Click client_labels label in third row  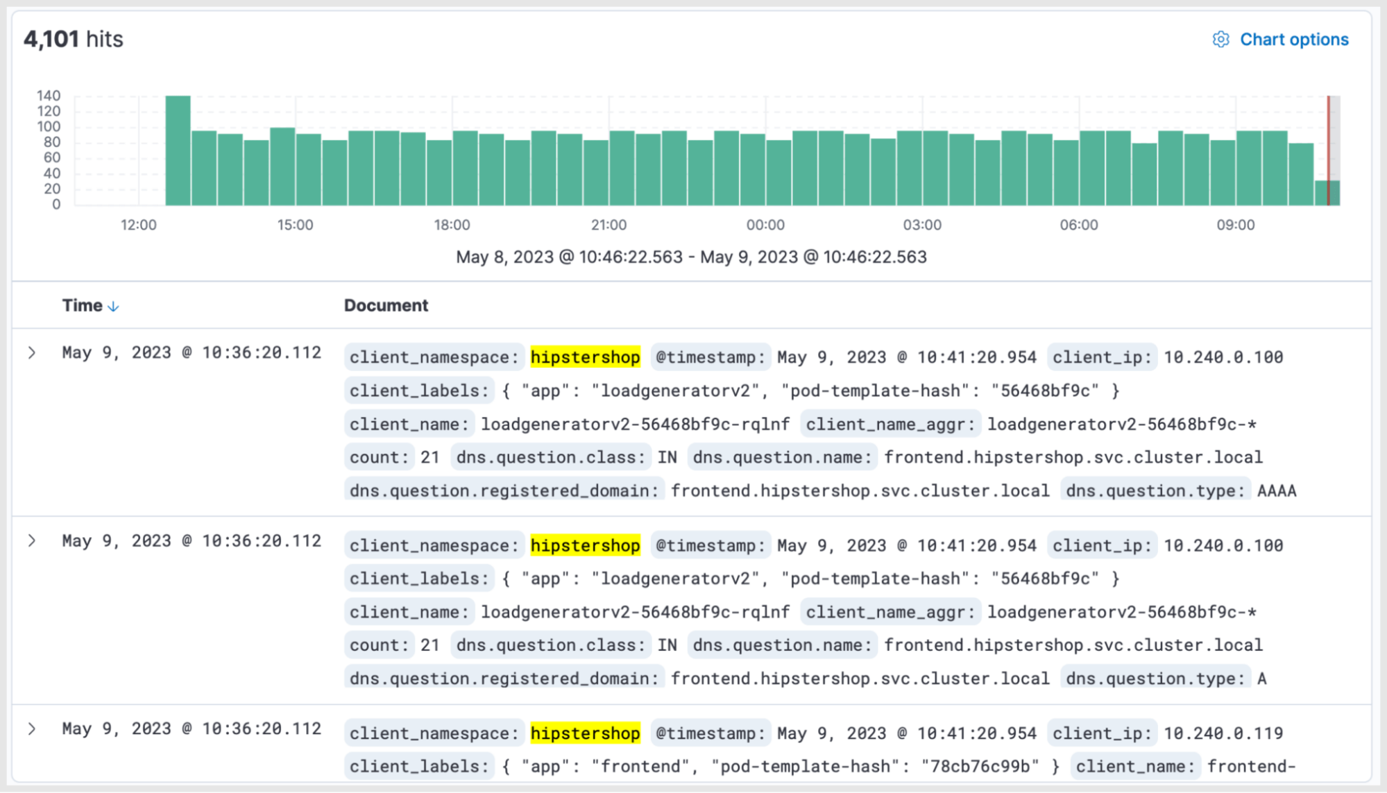pyautogui.click(x=419, y=767)
